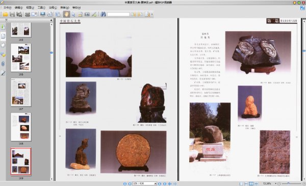Select the camera Snapshot tool

(87, 14)
